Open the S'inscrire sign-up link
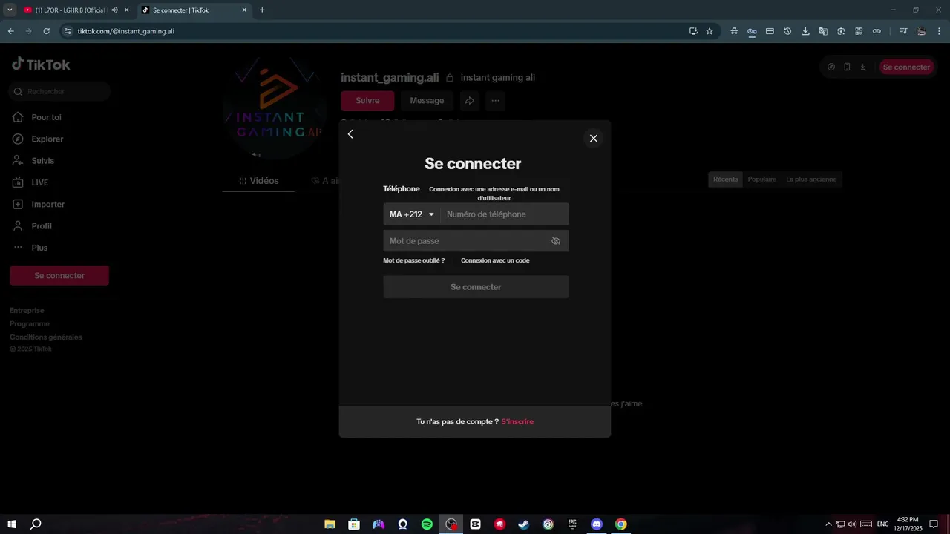The height and width of the screenshot is (534, 950). click(x=517, y=421)
